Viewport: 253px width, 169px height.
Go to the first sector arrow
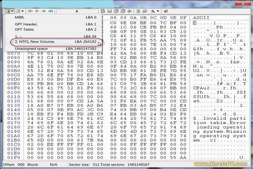click(30, 11)
